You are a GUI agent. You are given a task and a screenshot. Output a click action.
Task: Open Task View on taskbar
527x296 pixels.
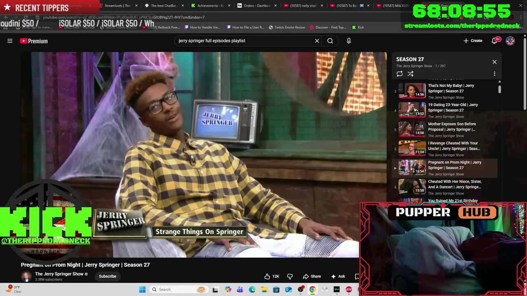215,289
